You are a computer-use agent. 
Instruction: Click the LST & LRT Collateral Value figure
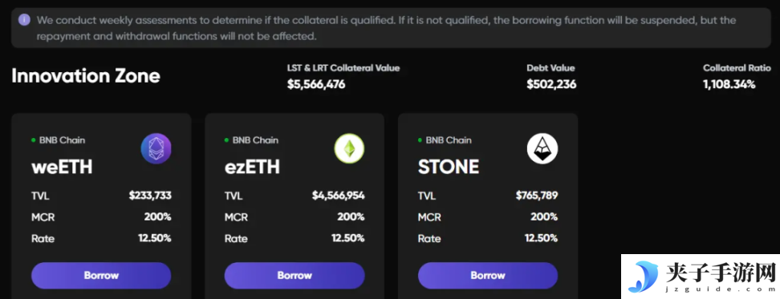(316, 84)
